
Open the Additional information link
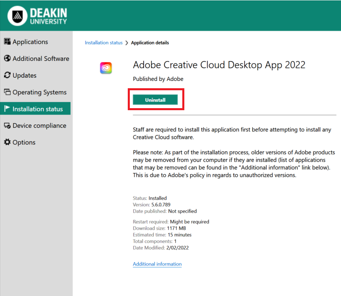[157, 264]
